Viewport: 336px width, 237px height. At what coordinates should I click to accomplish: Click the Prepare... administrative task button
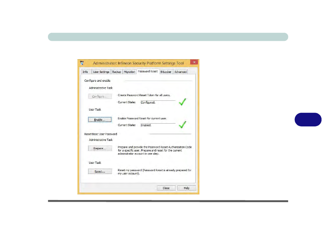[100, 148]
